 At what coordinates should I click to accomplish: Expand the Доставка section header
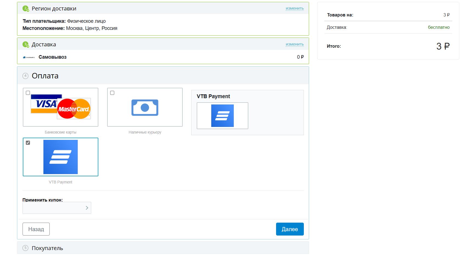point(44,44)
